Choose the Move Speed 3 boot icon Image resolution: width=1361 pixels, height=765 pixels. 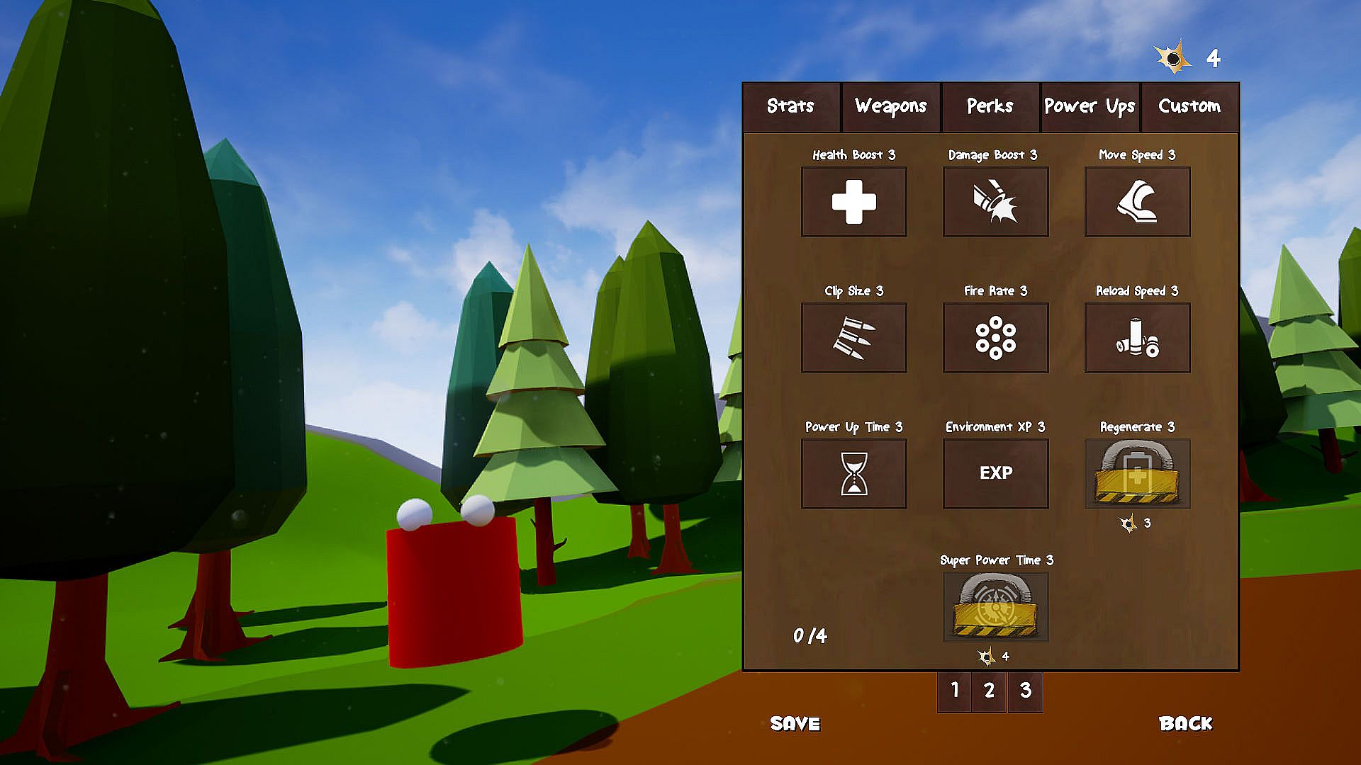click(1137, 202)
